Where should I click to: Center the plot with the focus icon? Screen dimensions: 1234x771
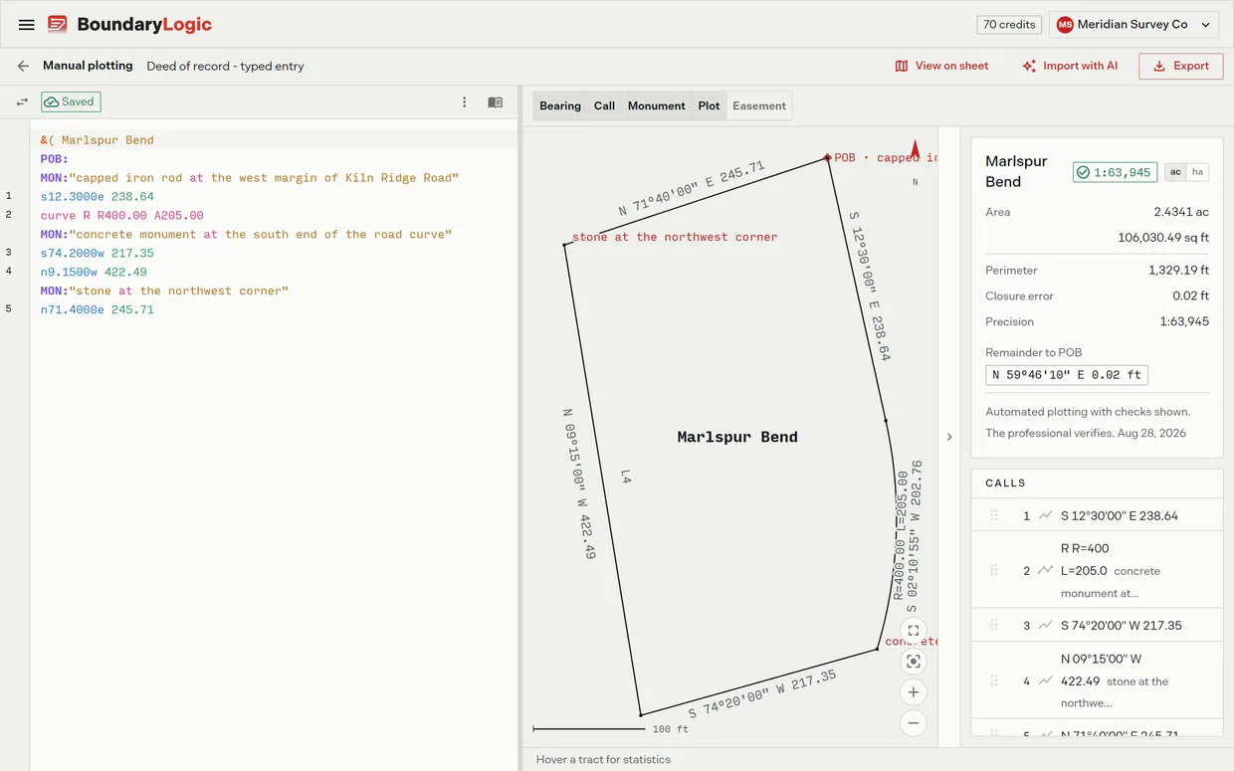pos(914,662)
